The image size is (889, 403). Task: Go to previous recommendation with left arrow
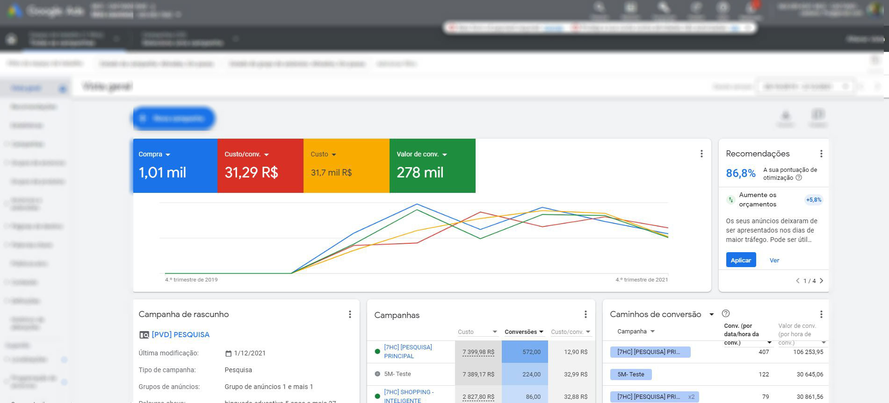click(798, 281)
